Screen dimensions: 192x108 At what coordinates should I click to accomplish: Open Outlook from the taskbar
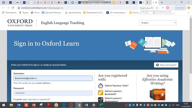coord(19,105)
